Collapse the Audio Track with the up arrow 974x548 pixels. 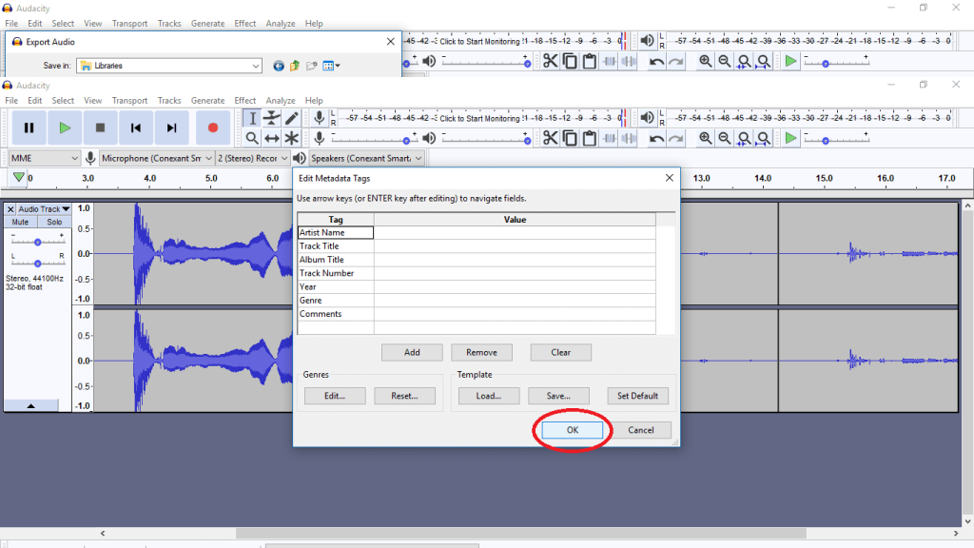click(x=31, y=405)
